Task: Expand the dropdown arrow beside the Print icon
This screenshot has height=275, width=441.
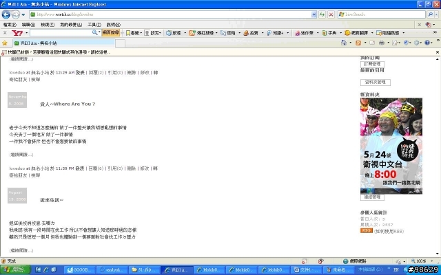Action: point(388,43)
